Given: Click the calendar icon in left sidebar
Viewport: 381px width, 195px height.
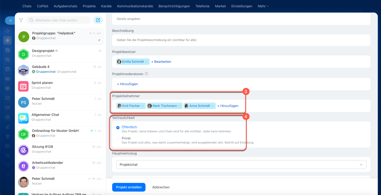Looking at the screenshot, I should click(7, 69).
